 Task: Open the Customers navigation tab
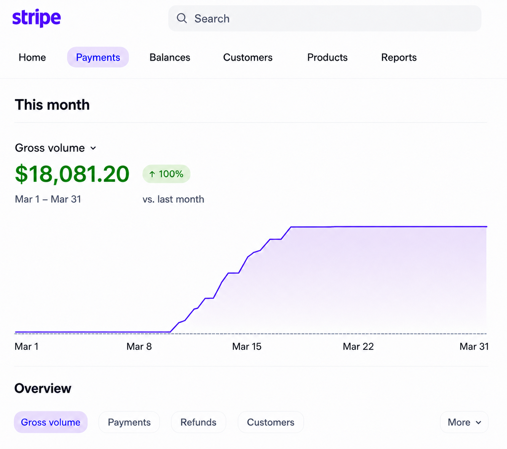tap(248, 57)
